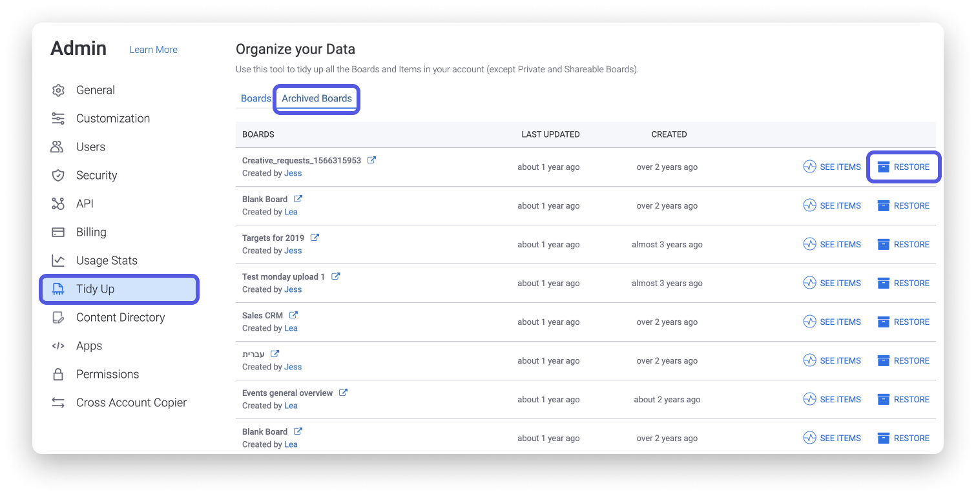The image size is (976, 496).
Task: Select board name Creative_requests_1566315953
Action: [302, 160]
